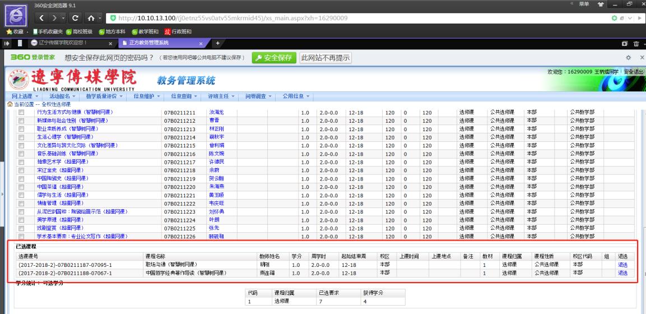Check the box for 生活心理学 course
The height and width of the screenshot is (314, 646).
[x=21, y=137]
